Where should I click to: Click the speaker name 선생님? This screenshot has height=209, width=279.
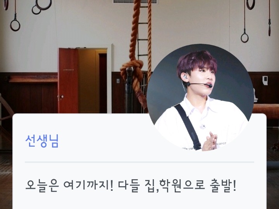coord(42,141)
